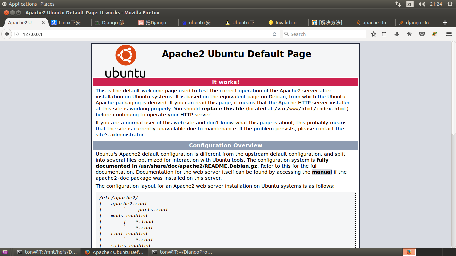The image size is (456, 256).
Task: Open the session gear menu in the top panel
Action: 449,4
